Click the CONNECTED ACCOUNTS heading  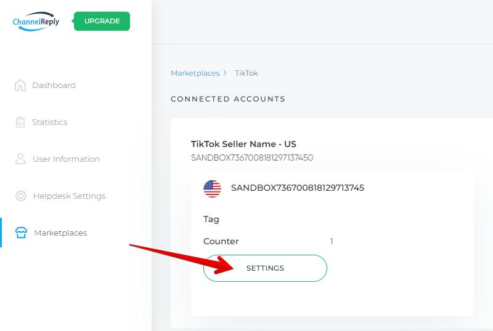coord(228,99)
